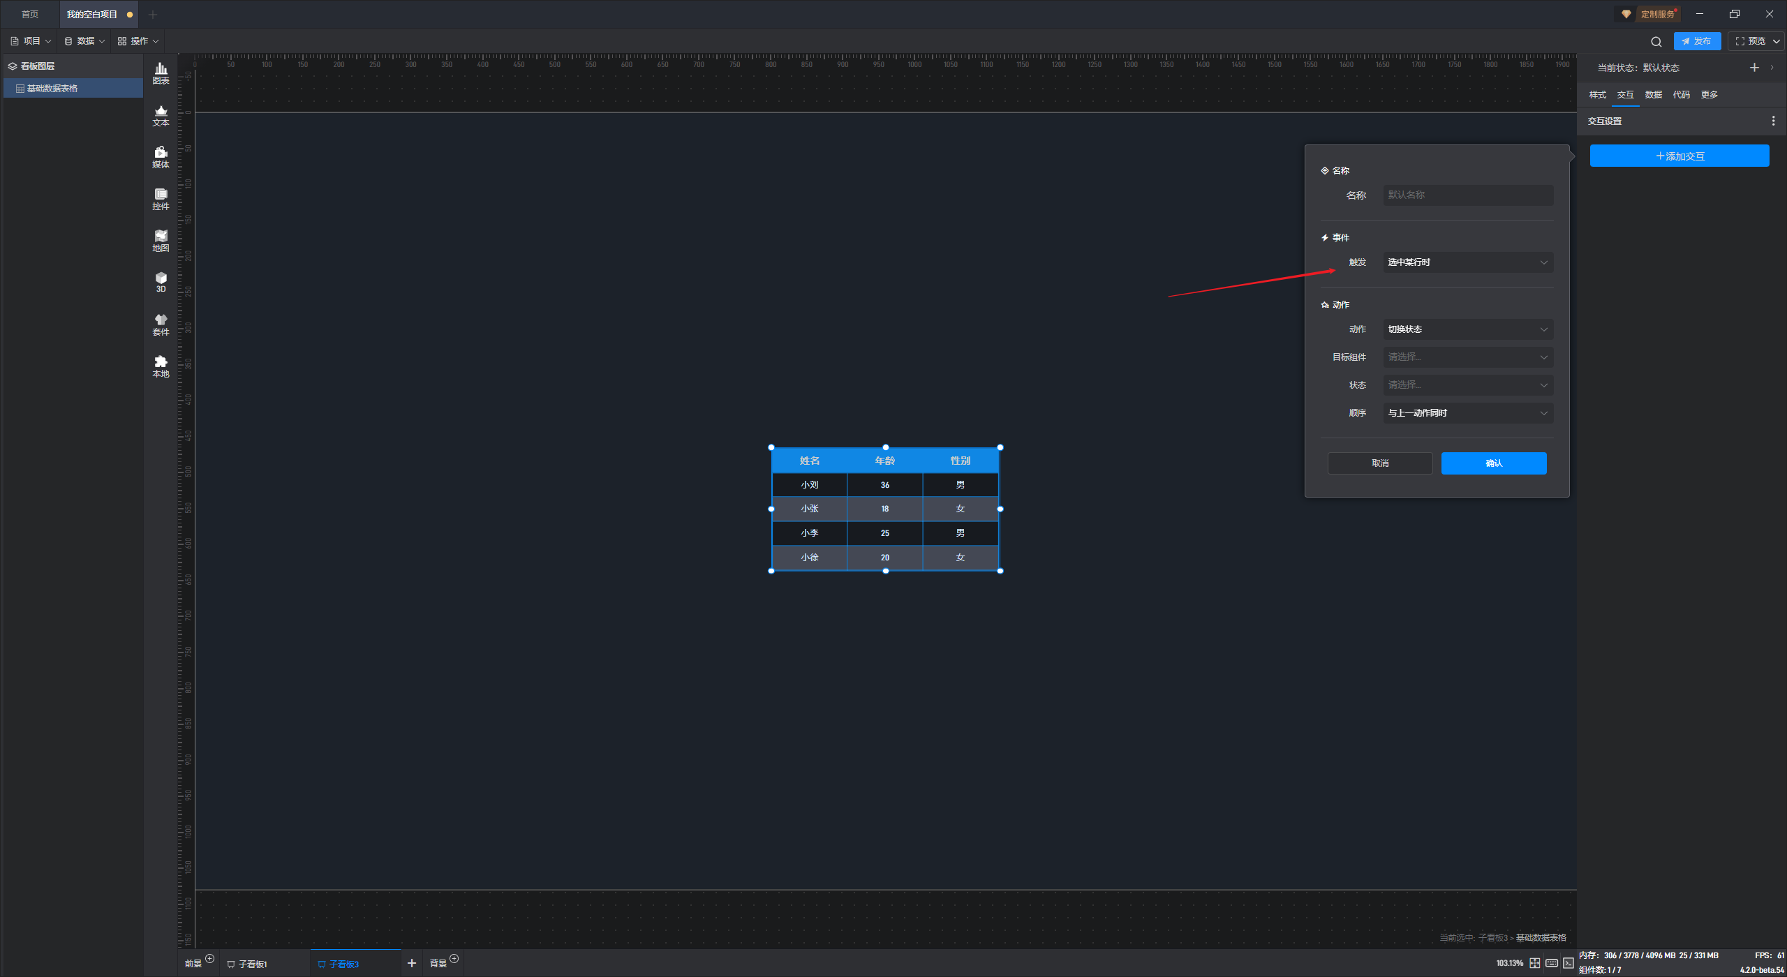Expand the 触发 trigger dropdown
The width and height of the screenshot is (1787, 977).
1468,262
